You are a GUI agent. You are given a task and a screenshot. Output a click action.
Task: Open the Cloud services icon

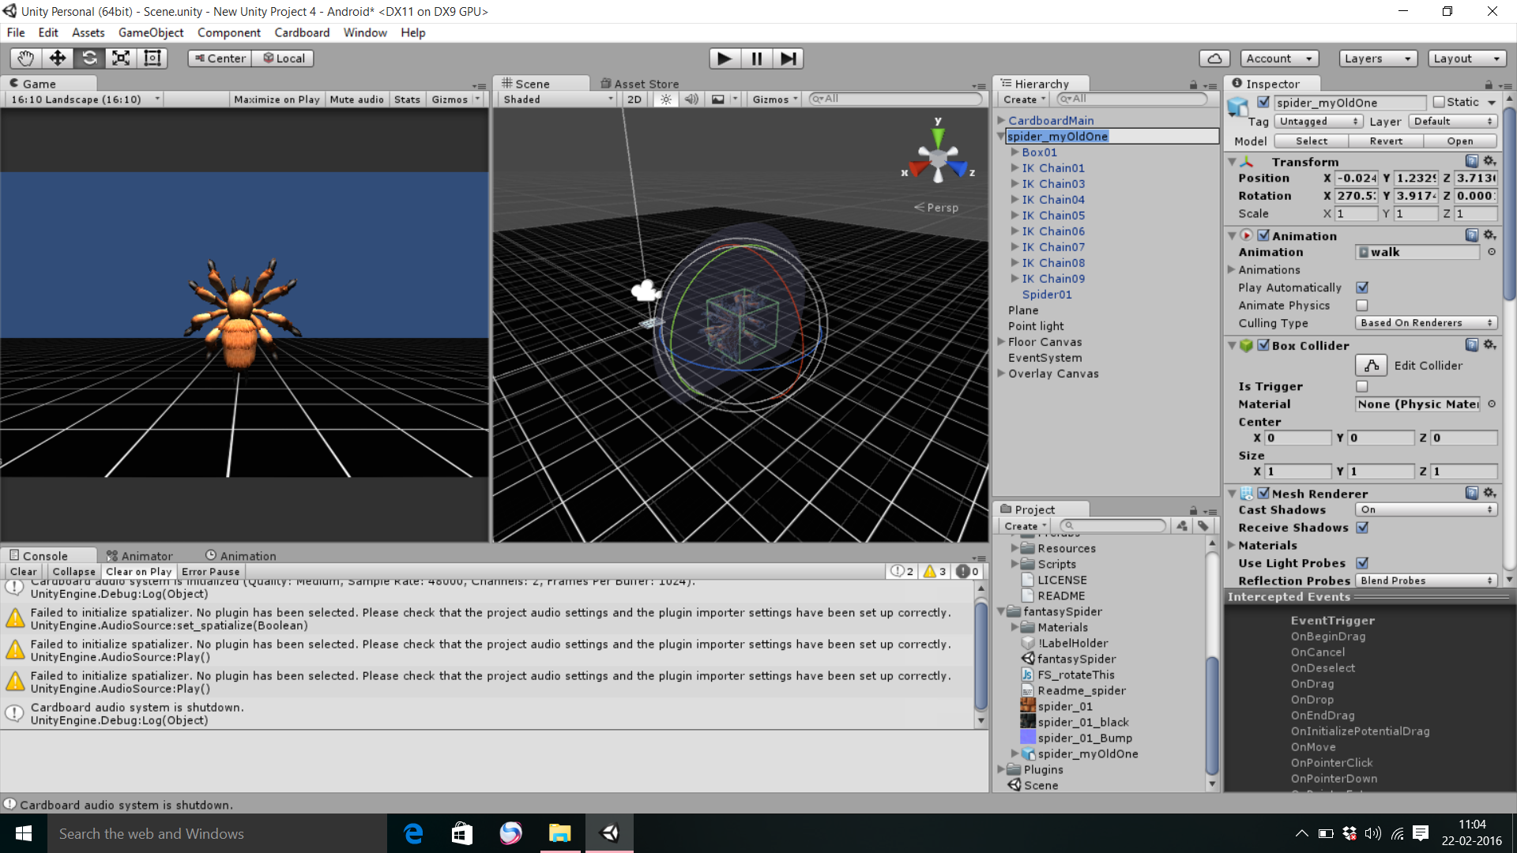(1214, 58)
